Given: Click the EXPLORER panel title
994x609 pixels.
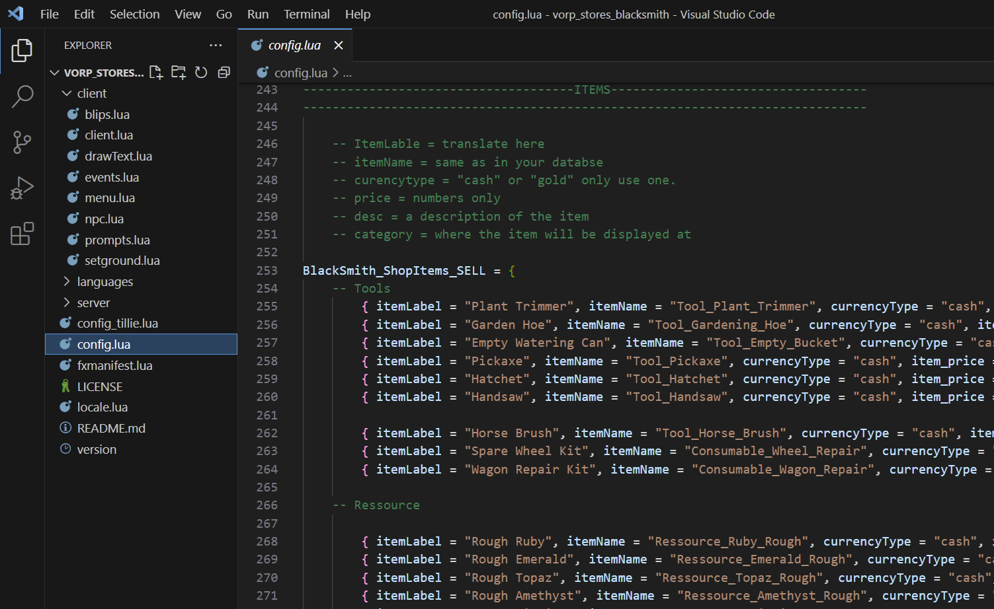Looking at the screenshot, I should pyautogui.click(x=88, y=45).
